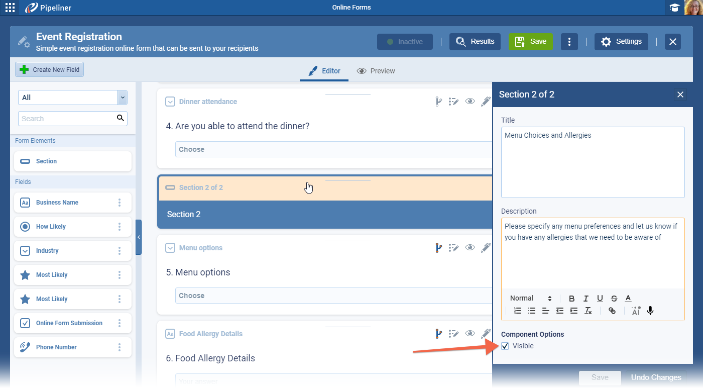703x388 pixels.
Task: Switch to the Preview tab
Action: coord(376,71)
